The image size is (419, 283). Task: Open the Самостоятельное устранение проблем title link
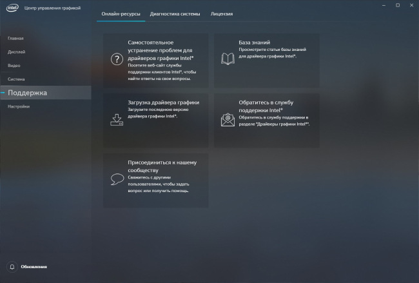click(x=161, y=50)
